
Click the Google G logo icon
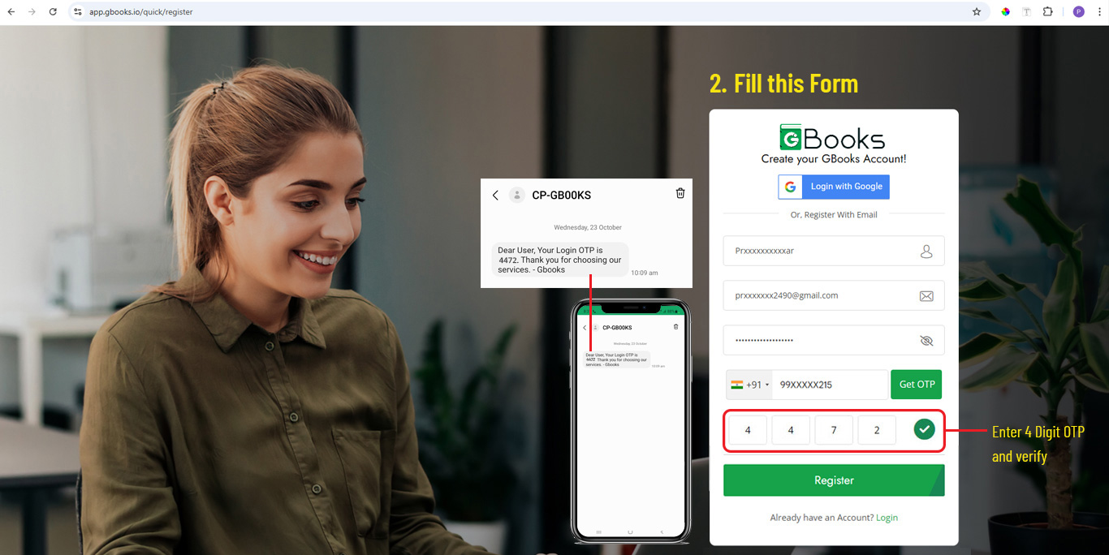[x=790, y=187]
